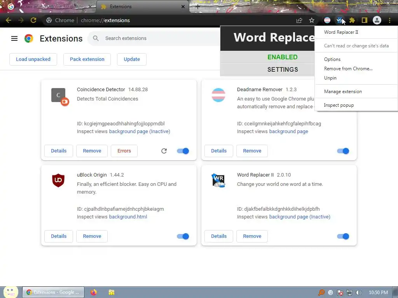The width and height of the screenshot is (398, 298).
Task: Click the Deadname Remover flag icon
Action: (x=218, y=95)
